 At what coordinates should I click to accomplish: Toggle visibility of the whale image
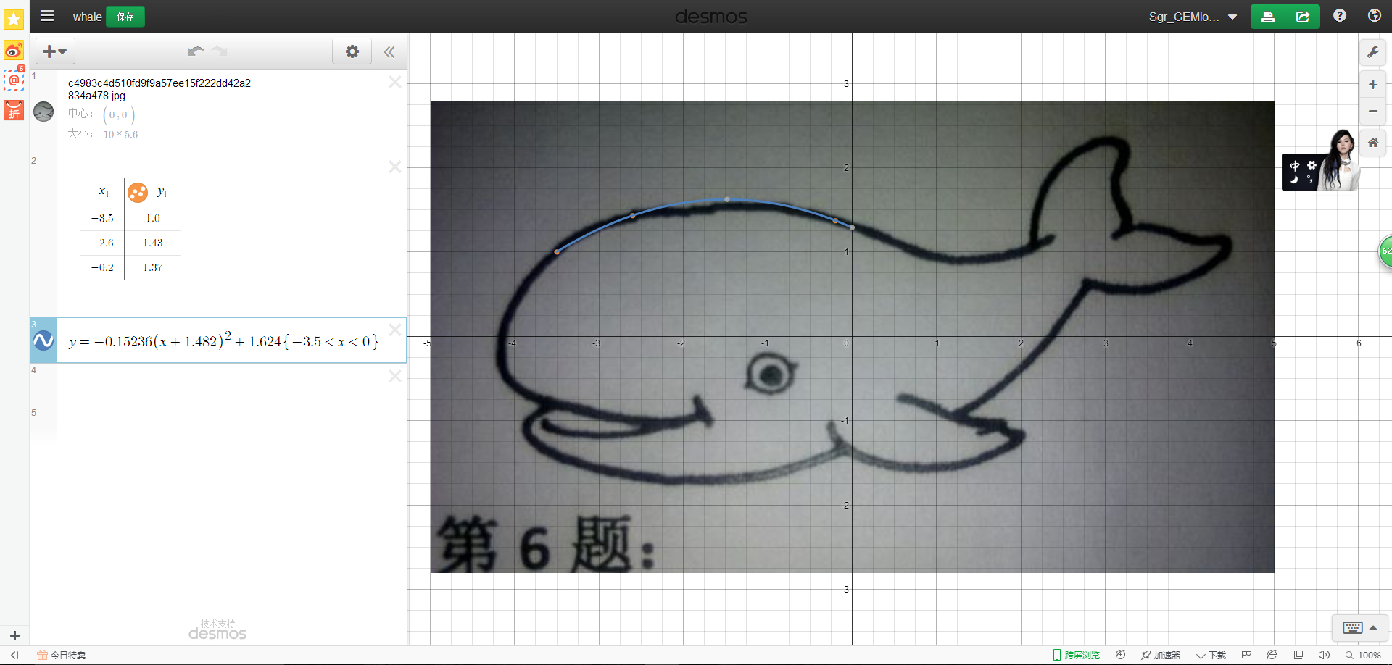pos(43,112)
